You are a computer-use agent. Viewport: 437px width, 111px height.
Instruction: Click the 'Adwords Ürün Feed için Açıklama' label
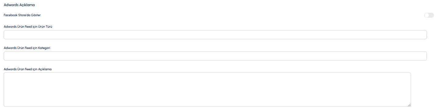[x=28, y=69]
